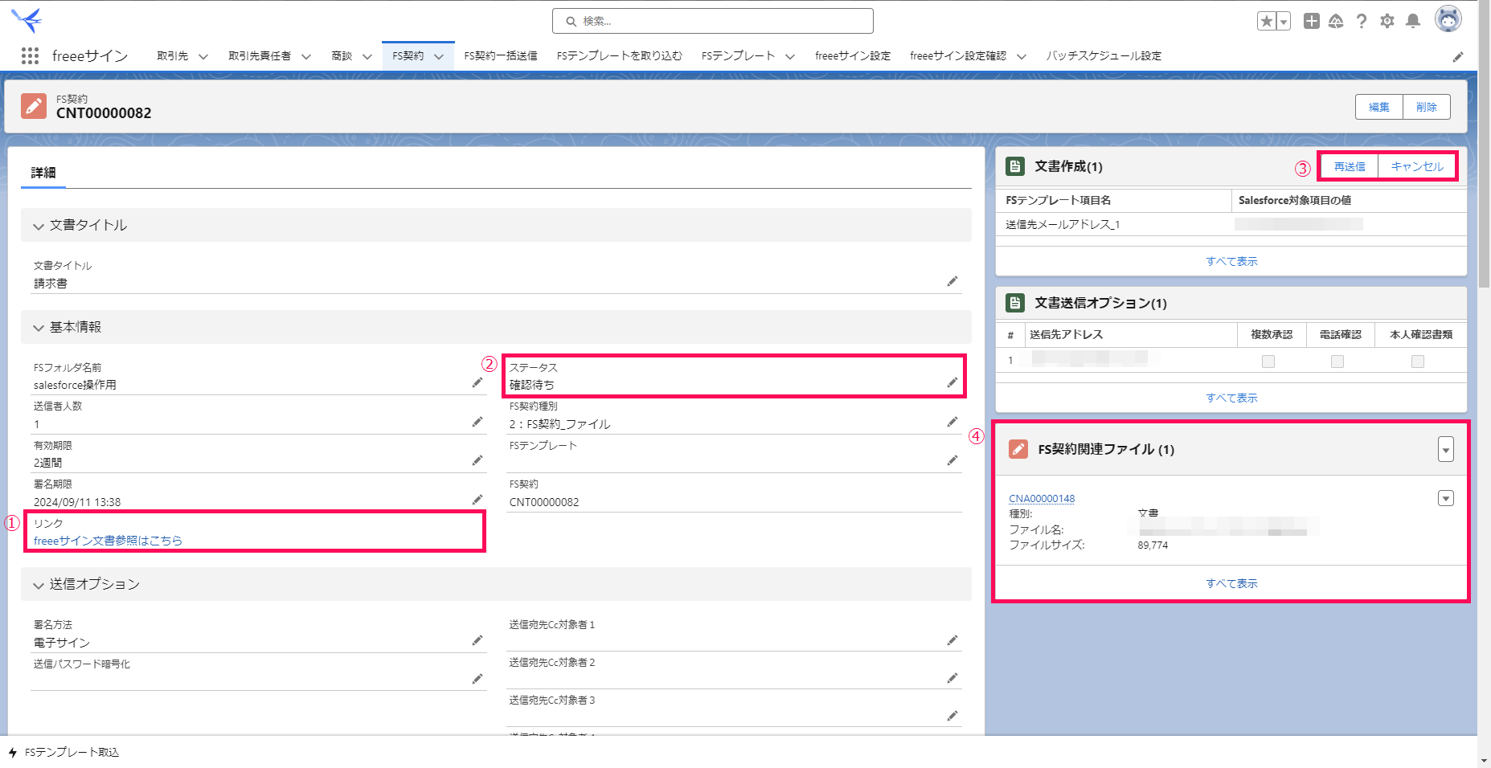
Task: Open the freeeサイン文書参照はこちら link
Action: point(108,541)
